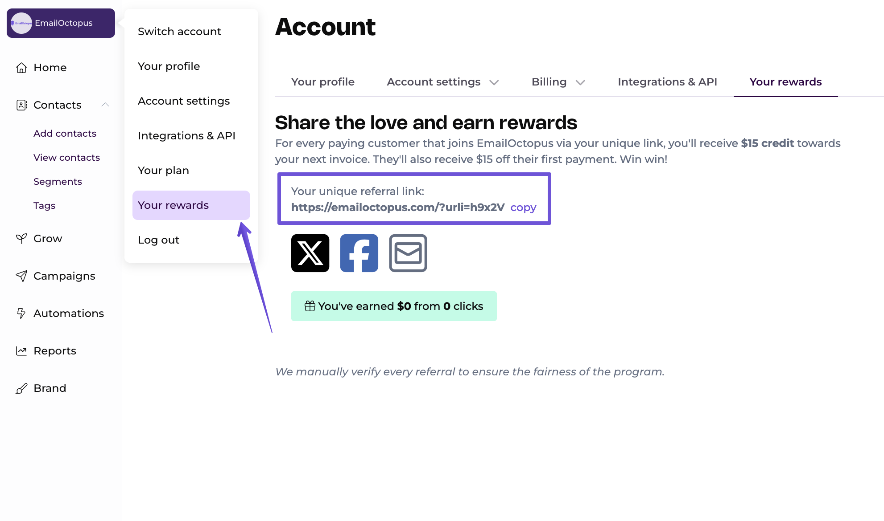The height and width of the screenshot is (521, 884).
Task: Switch to the Your profile tab
Action: (322, 81)
